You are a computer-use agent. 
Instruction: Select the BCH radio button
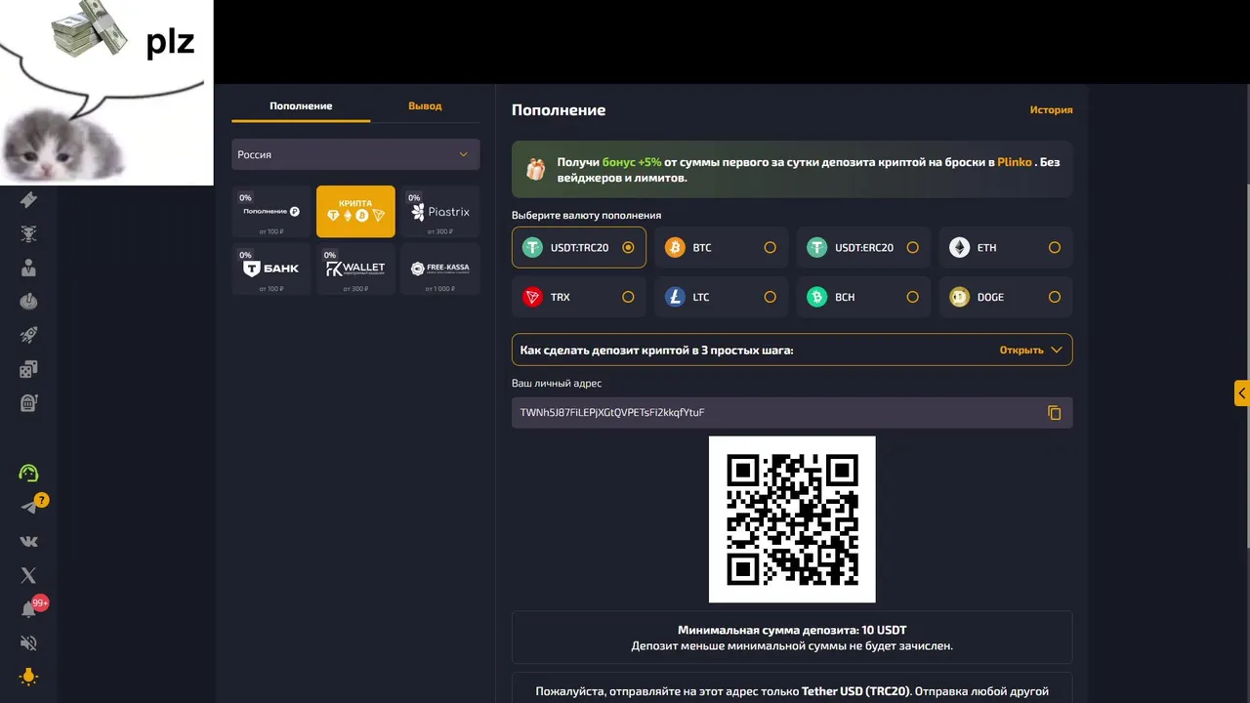click(x=912, y=297)
